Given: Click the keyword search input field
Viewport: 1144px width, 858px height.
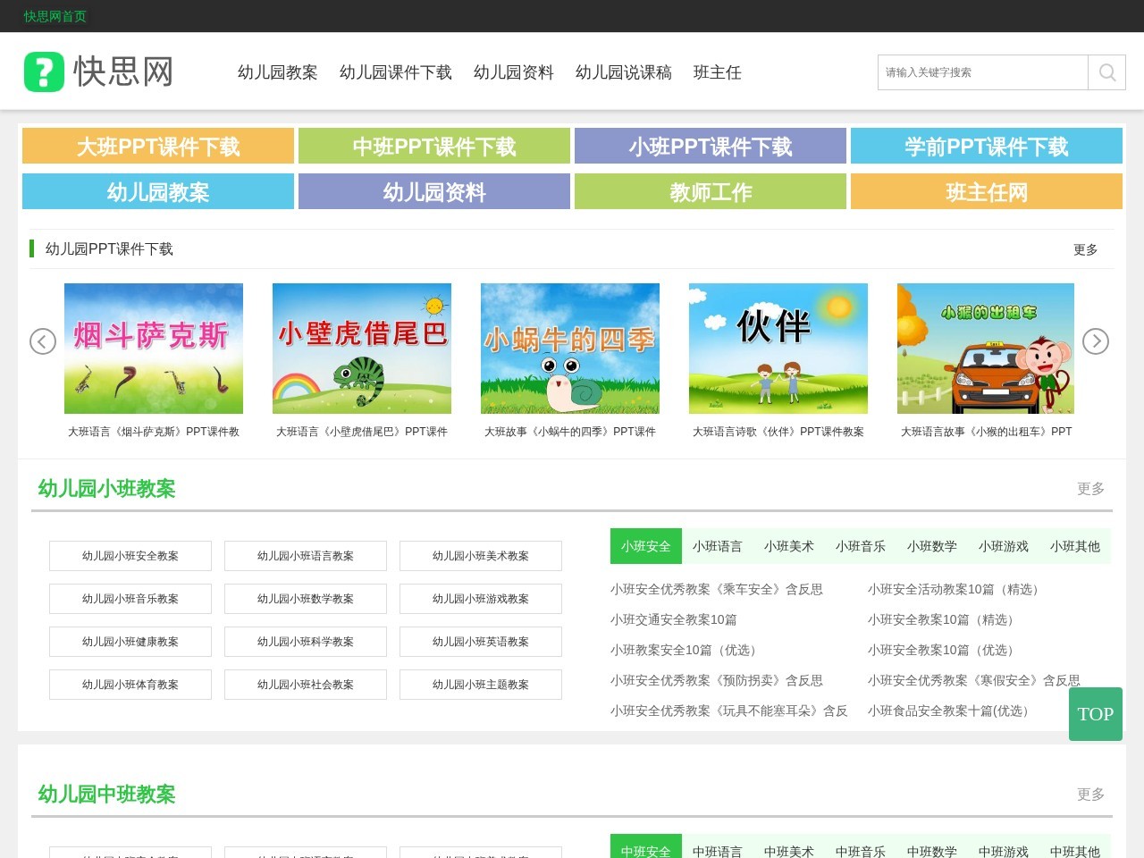Looking at the screenshot, I should [981, 72].
